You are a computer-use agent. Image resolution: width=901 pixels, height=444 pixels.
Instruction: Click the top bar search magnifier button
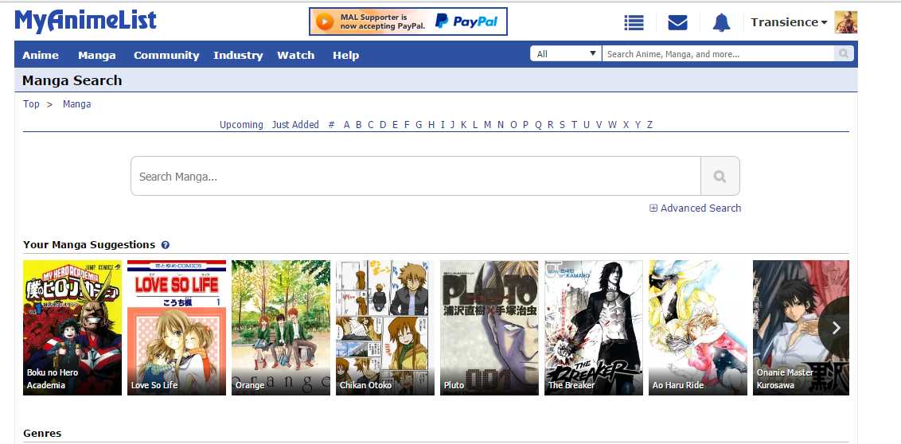(844, 54)
